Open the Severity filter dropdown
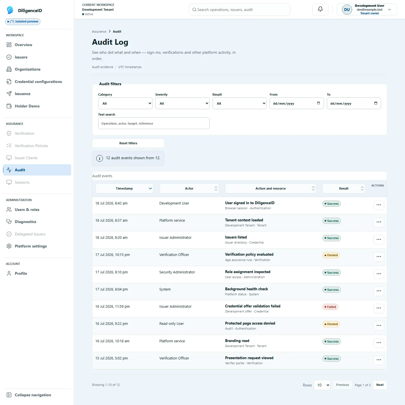The width and height of the screenshot is (405, 405). (182, 103)
